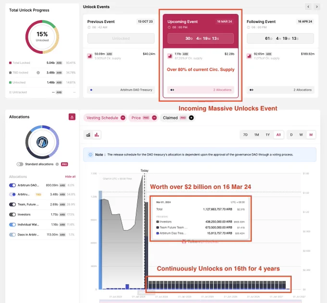
Task: Click Hide all allocations link
Action: [70, 177]
